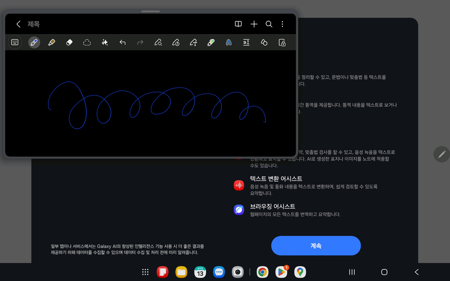This screenshot has width=450, height=281.
Task: Toggle the handwriting straighten tool
Action: pyautogui.click(x=175, y=42)
